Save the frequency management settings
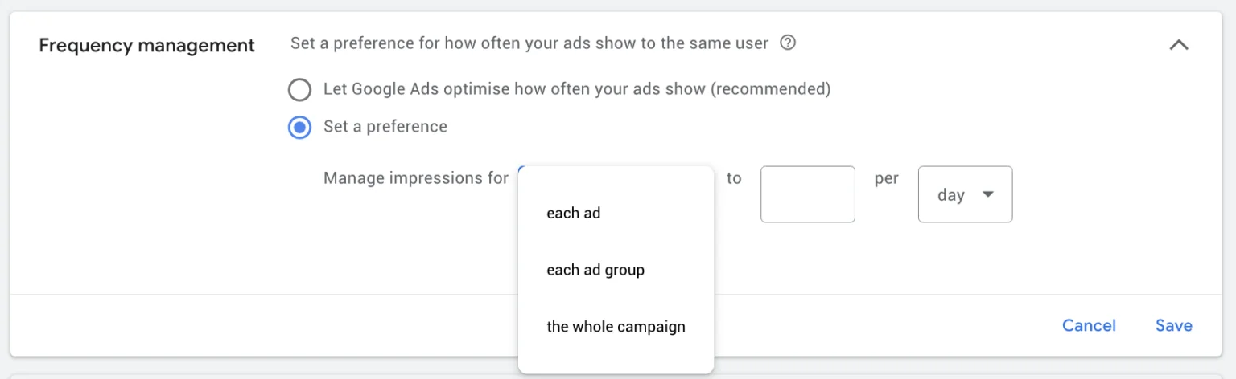 pos(1173,325)
